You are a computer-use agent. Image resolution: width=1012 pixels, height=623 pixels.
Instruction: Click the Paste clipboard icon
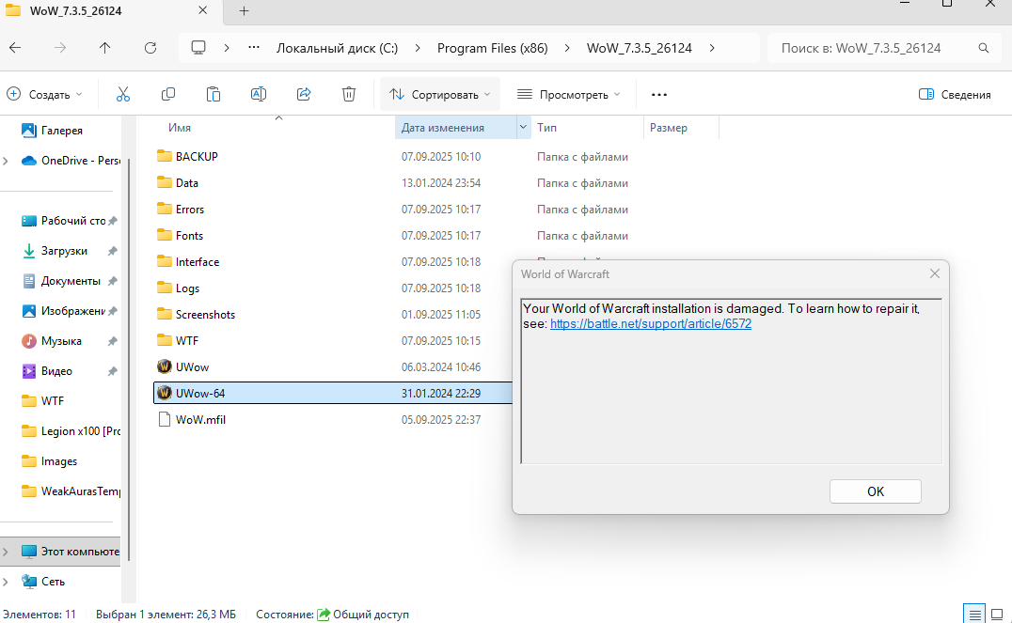[213, 95]
